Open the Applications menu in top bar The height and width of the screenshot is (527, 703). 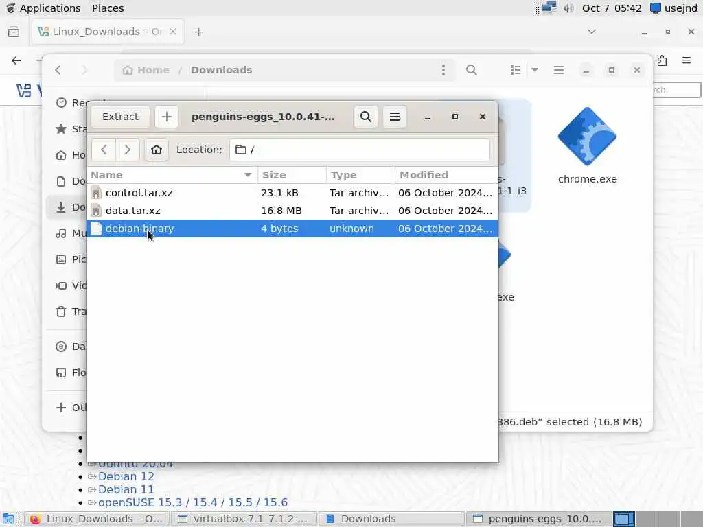click(43, 8)
